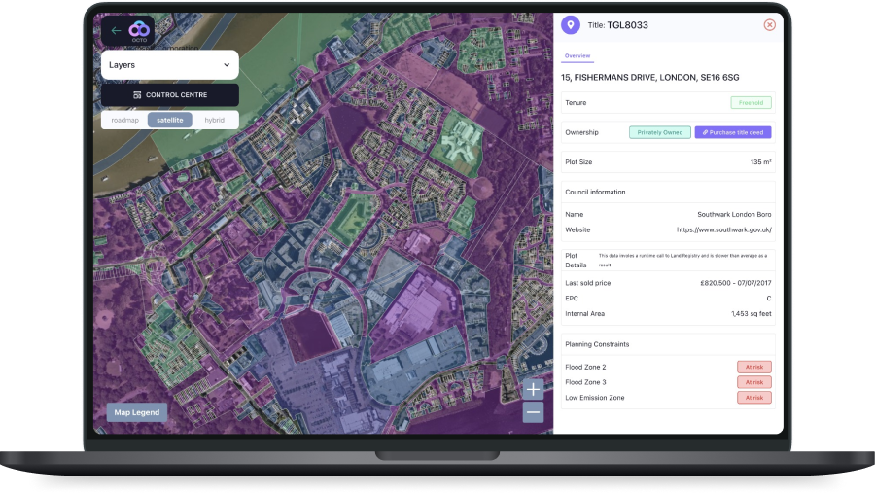Click the address 15, Fishermans Drive text
Image resolution: width=875 pixels, height=494 pixels.
click(649, 78)
